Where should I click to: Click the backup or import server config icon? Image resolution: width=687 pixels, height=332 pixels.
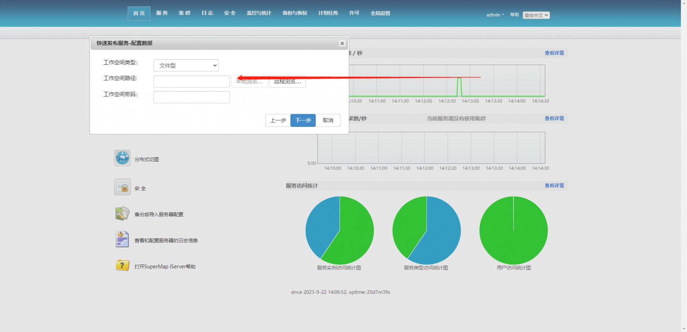click(x=122, y=214)
